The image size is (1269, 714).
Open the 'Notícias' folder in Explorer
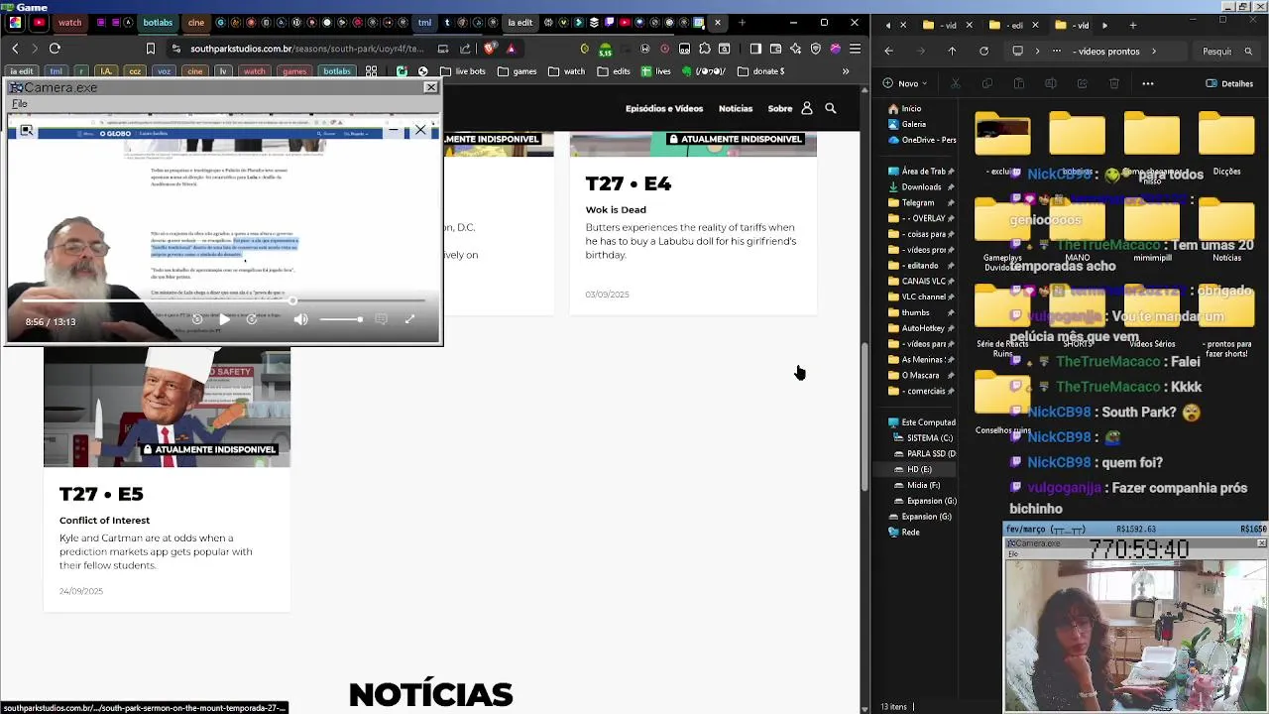pos(1226,230)
